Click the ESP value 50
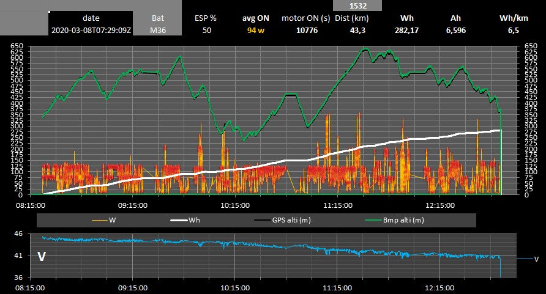546x294 pixels. pos(207,30)
